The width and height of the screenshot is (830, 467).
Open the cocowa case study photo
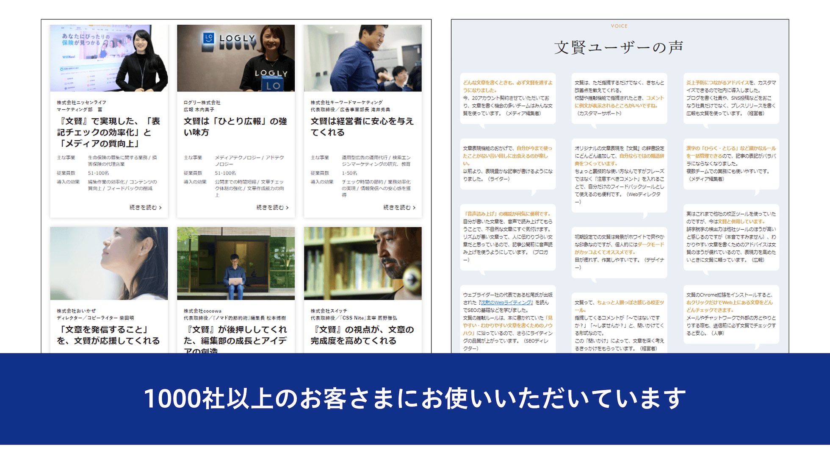coord(236,264)
